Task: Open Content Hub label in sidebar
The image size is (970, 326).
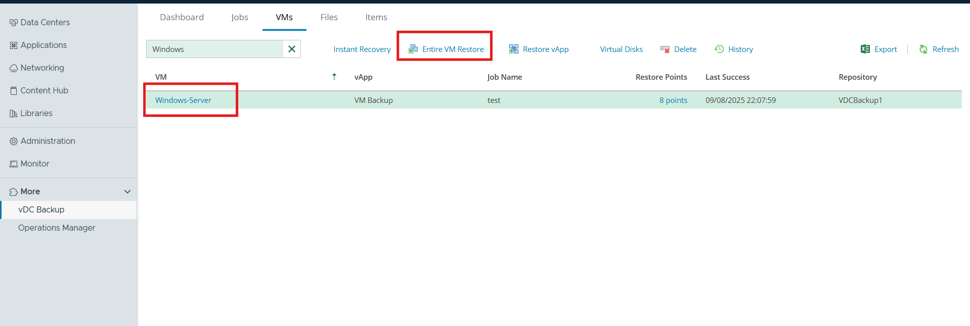Action: [x=44, y=91]
